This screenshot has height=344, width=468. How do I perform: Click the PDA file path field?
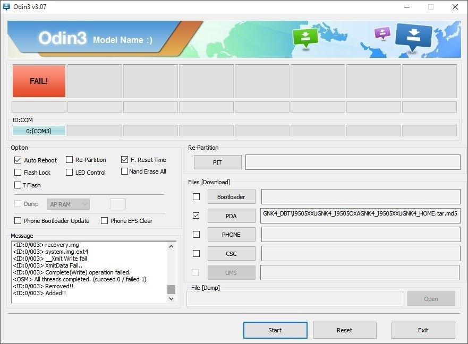(x=360, y=216)
